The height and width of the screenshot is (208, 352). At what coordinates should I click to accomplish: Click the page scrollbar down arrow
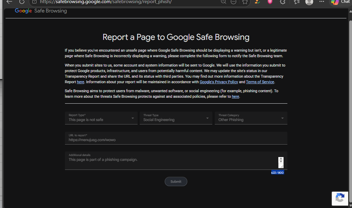tap(350, 206)
